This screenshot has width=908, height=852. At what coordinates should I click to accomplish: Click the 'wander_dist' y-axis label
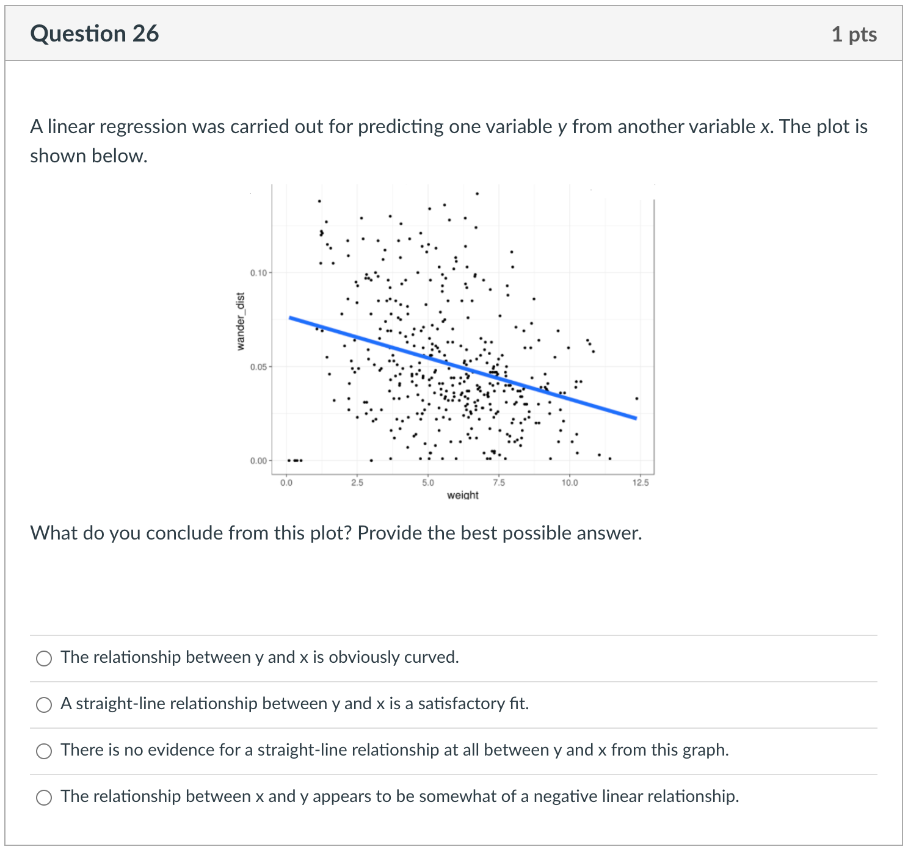click(241, 322)
